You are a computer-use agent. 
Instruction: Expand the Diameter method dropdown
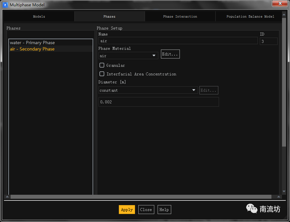pos(148,90)
